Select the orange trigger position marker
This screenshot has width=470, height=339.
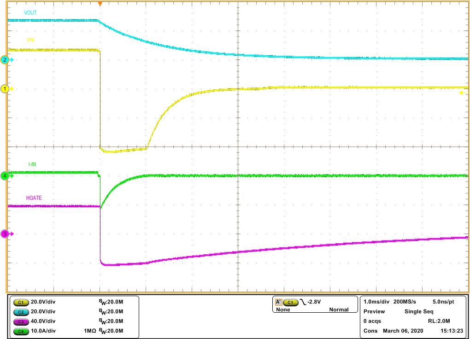tap(100, 4)
